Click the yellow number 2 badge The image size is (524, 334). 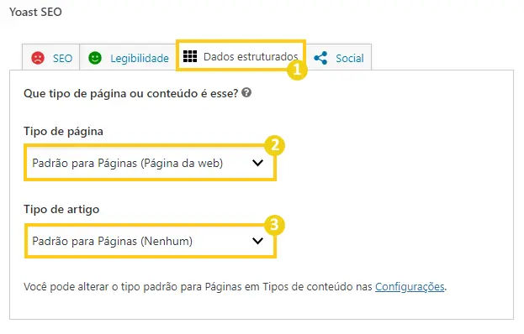(274, 145)
